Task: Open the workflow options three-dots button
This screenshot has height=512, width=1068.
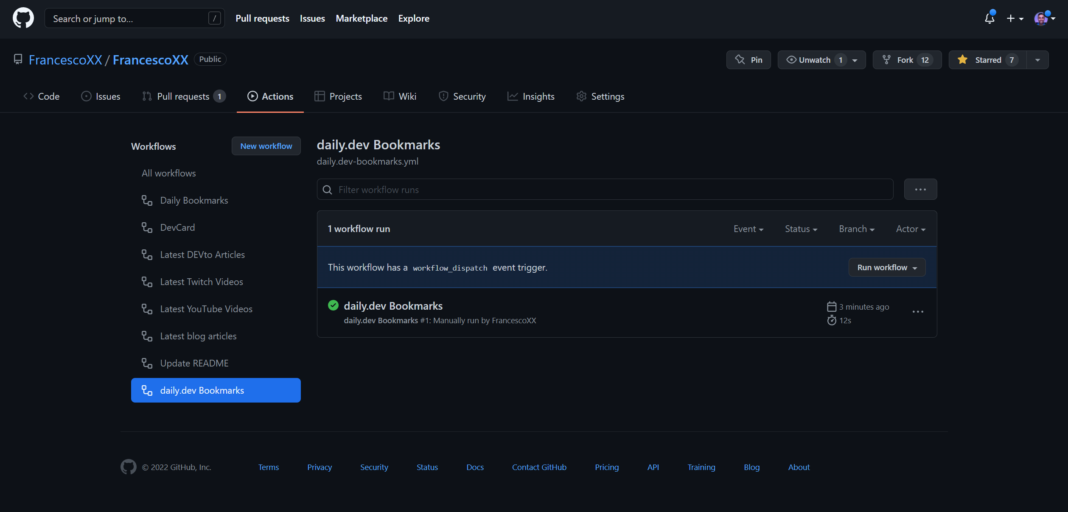Action: pos(920,189)
